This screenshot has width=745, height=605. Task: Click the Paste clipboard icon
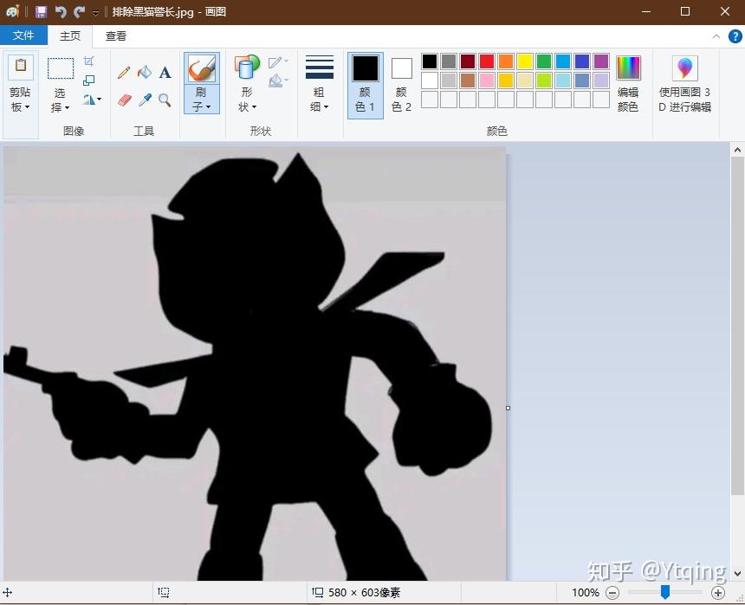tap(21, 67)
